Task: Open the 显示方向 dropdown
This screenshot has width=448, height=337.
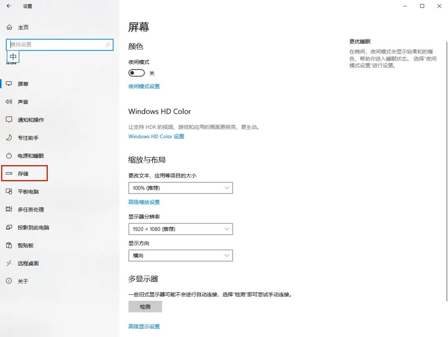Action: [180, 255]
